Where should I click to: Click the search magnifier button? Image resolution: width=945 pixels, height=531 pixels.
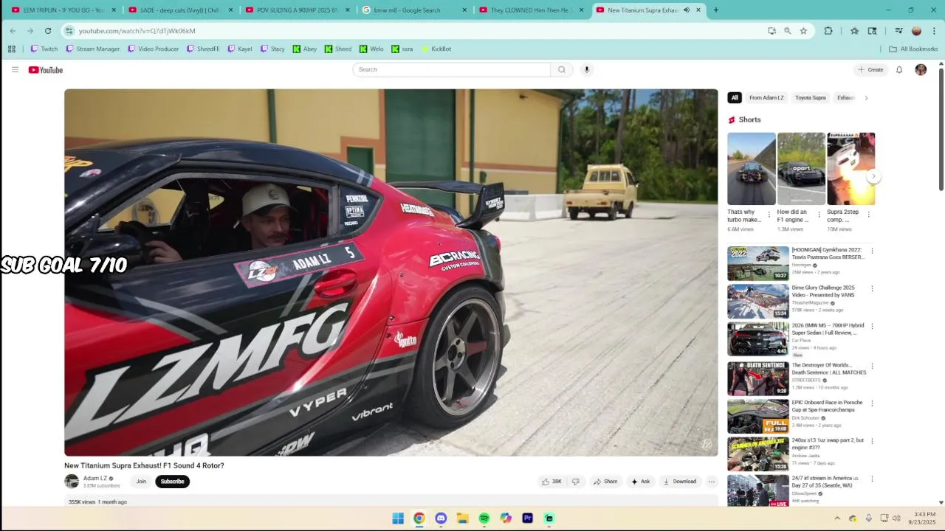pos(562,70)
